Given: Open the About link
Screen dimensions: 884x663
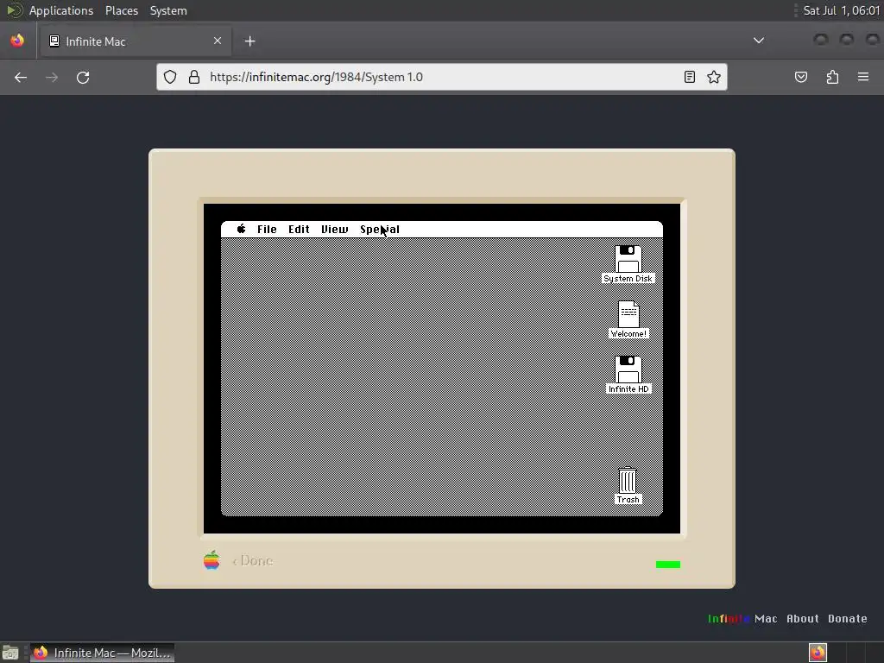Looking at the screenshot, I should pyautogui.click(x=802, y=618).
